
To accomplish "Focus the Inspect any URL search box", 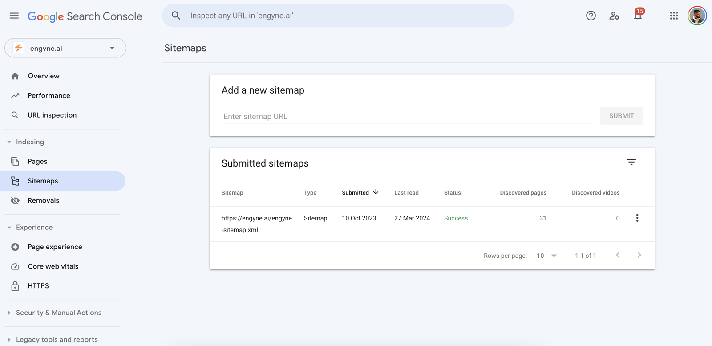I will 338,16.
